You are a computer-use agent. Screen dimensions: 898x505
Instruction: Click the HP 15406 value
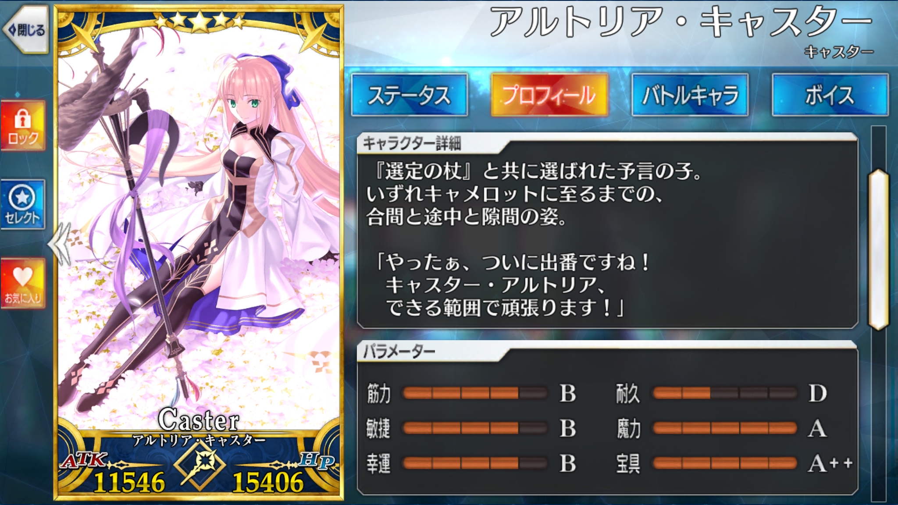pos(267,482)
